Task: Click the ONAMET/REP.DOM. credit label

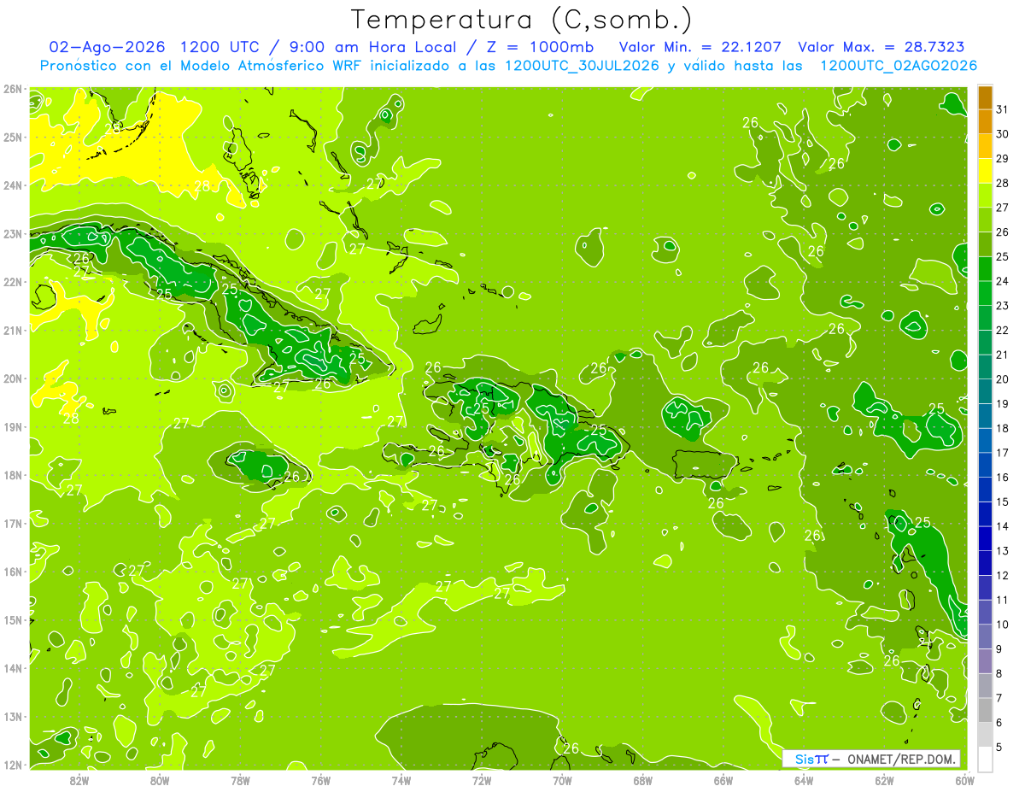Action: click(902, 759)
